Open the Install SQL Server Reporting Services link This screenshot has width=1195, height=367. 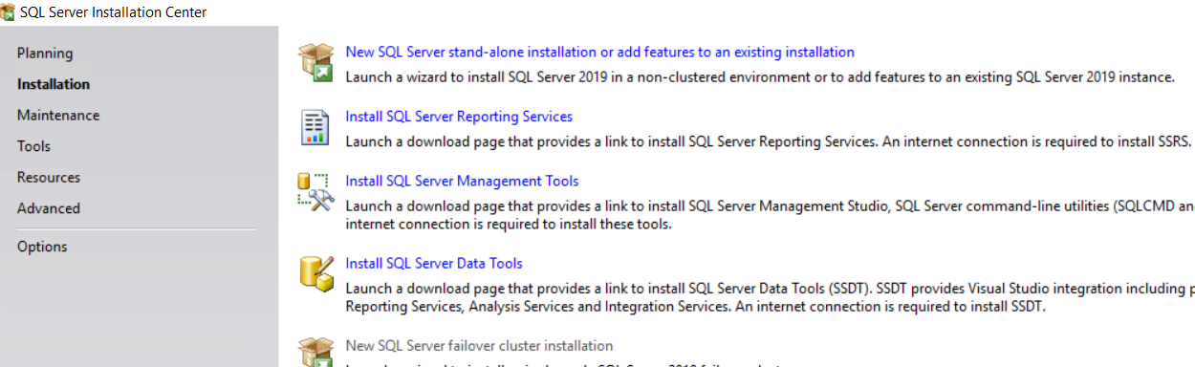click(459, 117)
